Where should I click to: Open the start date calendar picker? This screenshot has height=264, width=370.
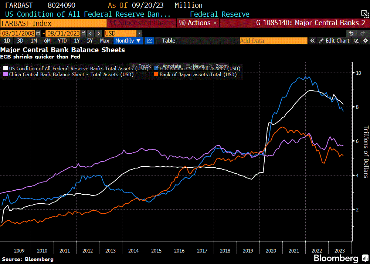coord(38,33)
